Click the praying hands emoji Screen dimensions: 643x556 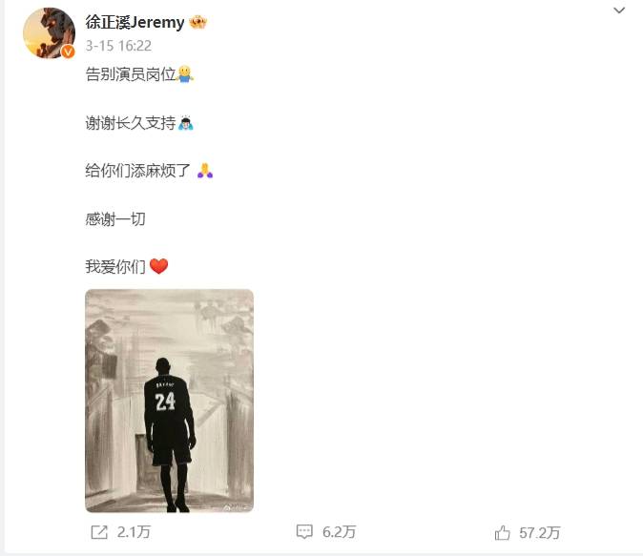204,170
